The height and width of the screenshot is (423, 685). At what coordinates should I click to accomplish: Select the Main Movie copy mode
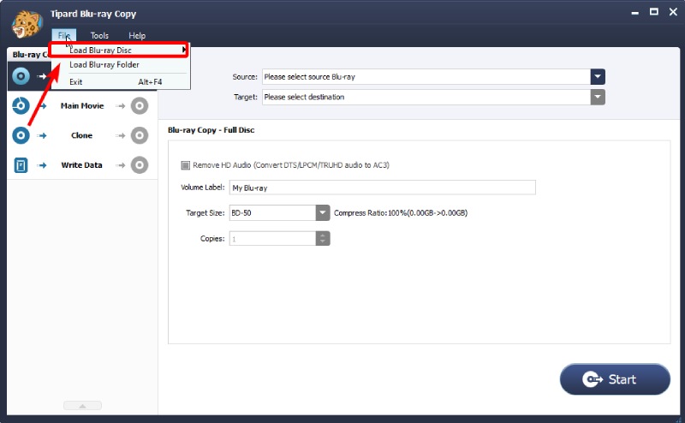point(82,106)
